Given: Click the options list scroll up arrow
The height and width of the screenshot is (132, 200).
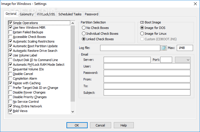Looking at the screenshot, I should 73,23.
